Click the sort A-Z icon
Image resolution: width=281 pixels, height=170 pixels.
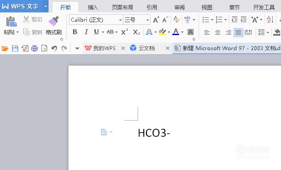coord(270,20)
